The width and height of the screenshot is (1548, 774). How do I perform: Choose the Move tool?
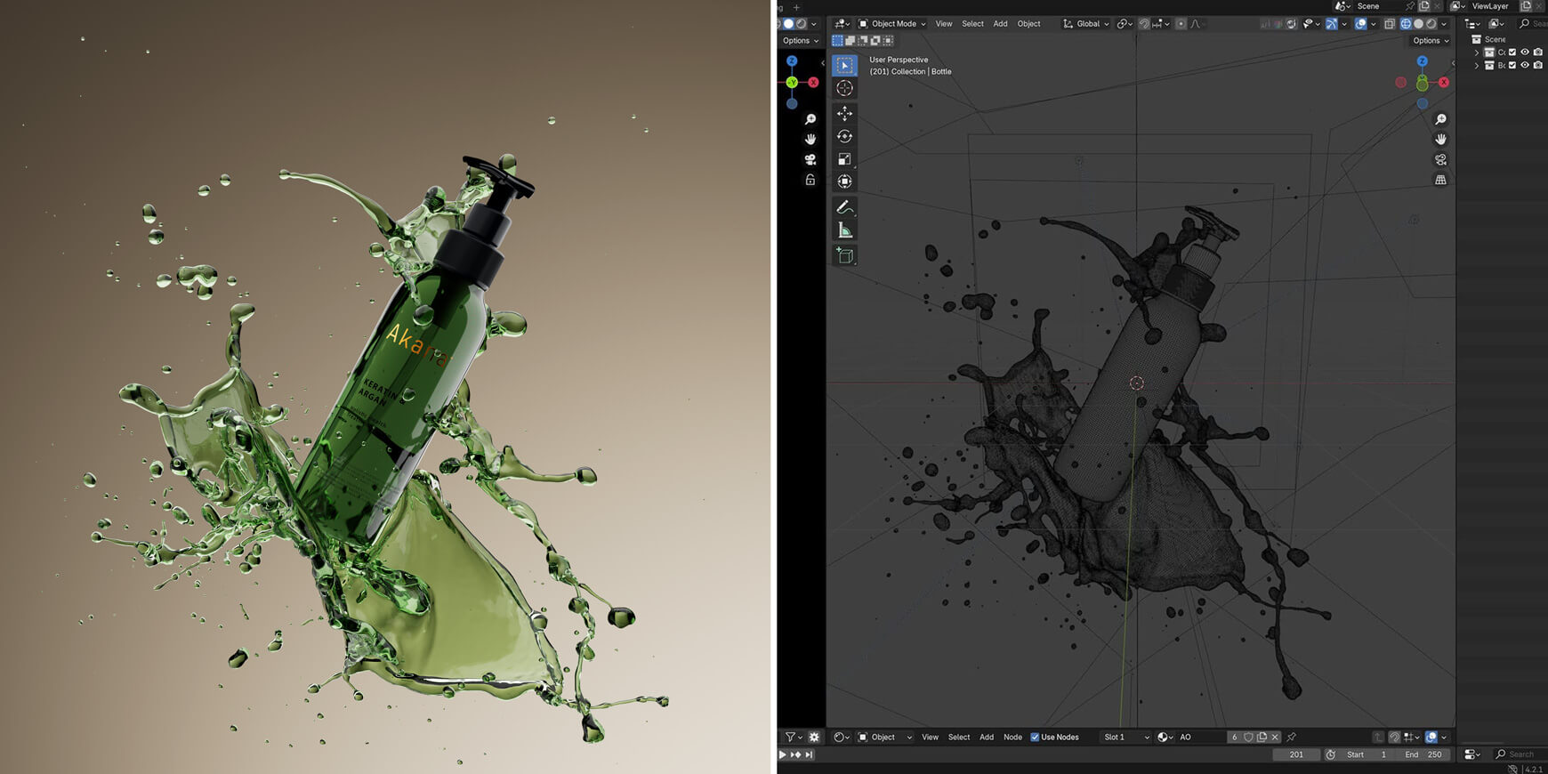point(844,114)
